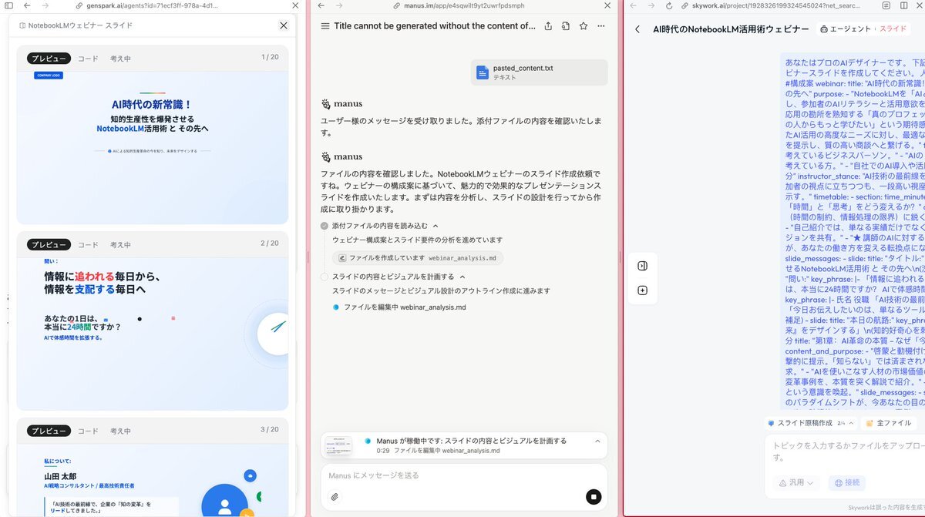Image resolution: width=925 pixels, height=517 pixels.
Task: Select プレビュー tab on slide 3/20
Action: pos(49,431)
